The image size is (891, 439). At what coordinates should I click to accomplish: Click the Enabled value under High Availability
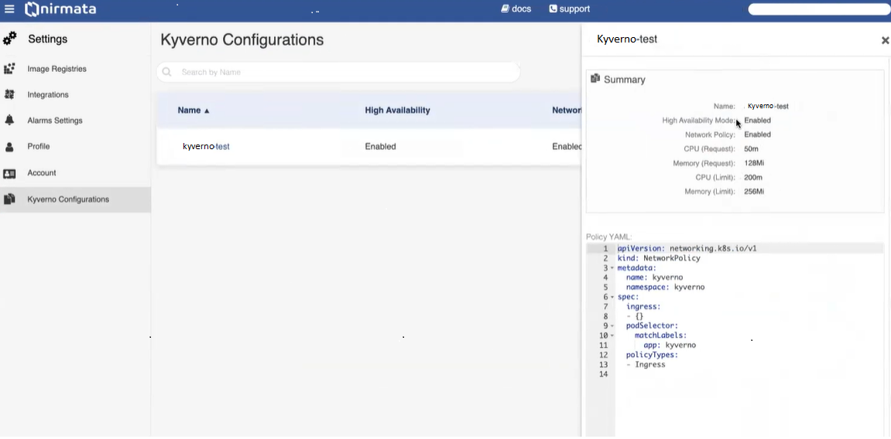tap(380, 146)
